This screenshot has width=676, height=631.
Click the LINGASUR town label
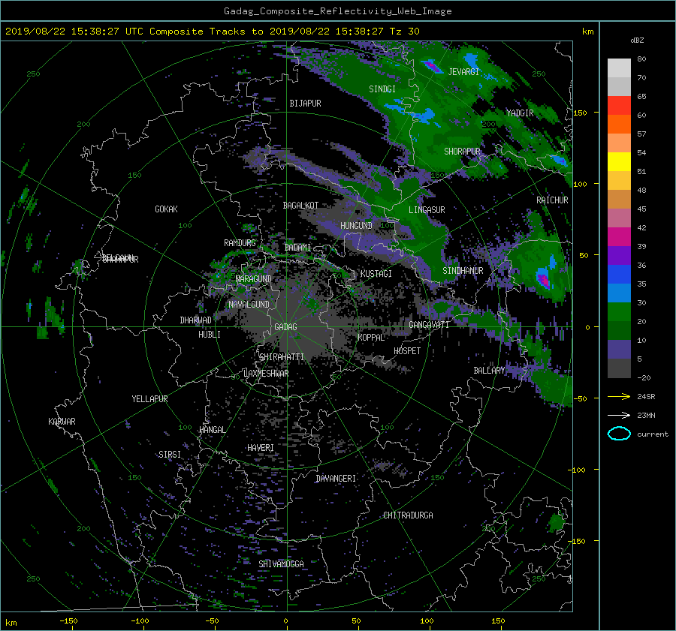coord(427,210)
